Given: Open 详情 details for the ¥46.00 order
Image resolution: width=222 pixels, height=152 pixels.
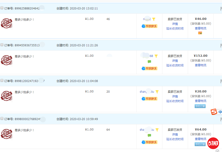Looking at the screenshot, I should pyautogui.click(x=175, y=24).
